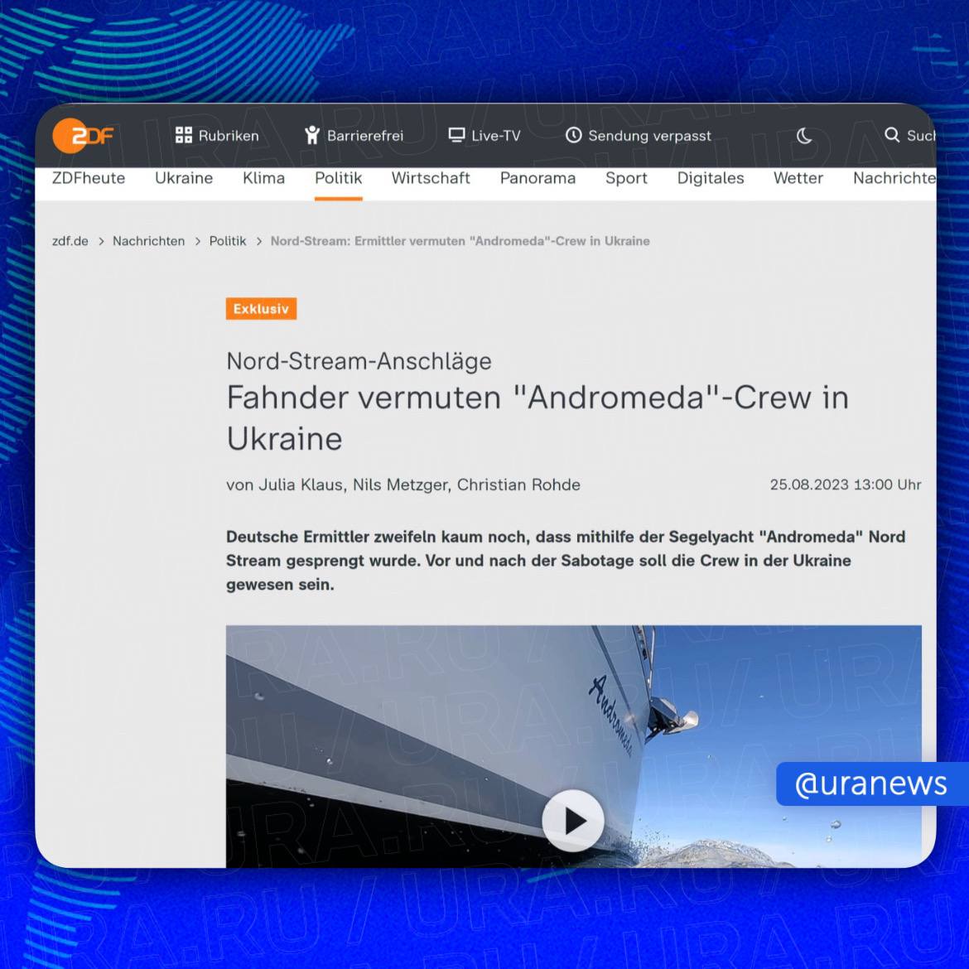Open Sendung verpasst link
The height and width of the screenshot is (969, 969).
click(x=649, y=136)
